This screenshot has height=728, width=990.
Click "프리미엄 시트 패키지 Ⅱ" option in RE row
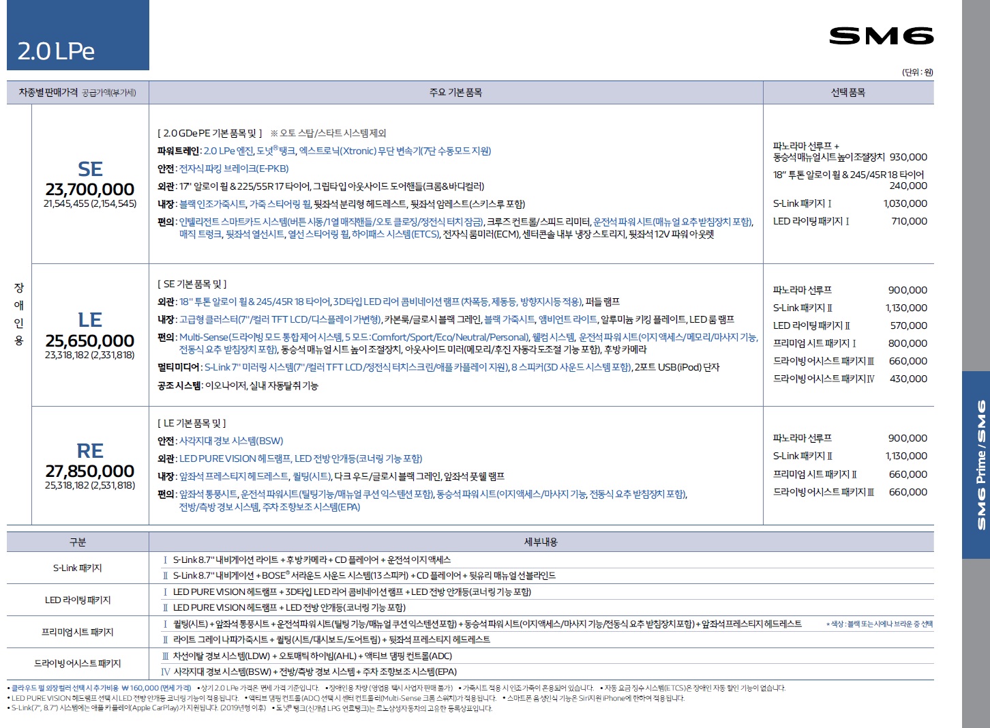click(x=815, y=474)
